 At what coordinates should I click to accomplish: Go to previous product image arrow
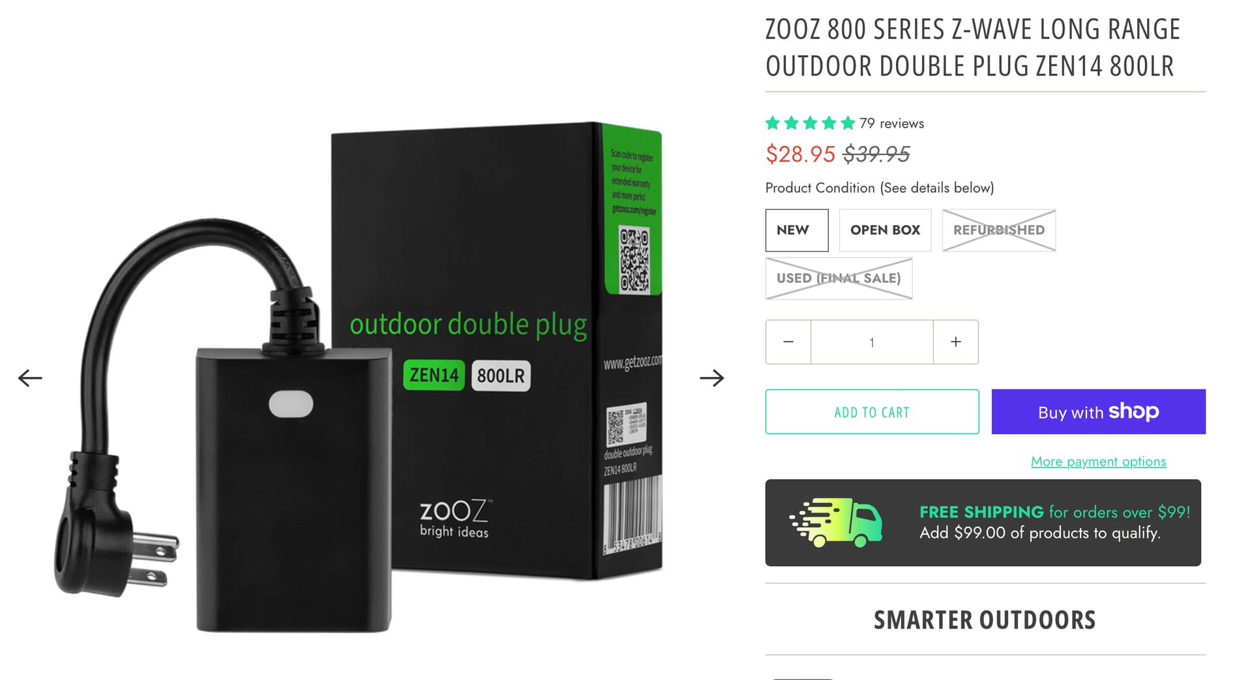click(x=30, y=378)
